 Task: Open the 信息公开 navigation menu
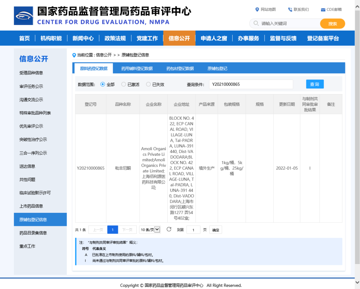coord(179,38)
